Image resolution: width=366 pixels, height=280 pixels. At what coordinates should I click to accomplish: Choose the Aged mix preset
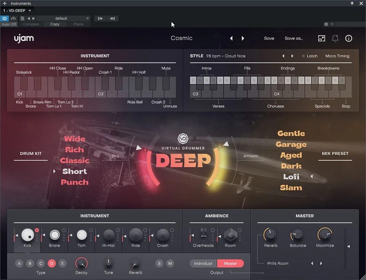[x=291, y=155]
